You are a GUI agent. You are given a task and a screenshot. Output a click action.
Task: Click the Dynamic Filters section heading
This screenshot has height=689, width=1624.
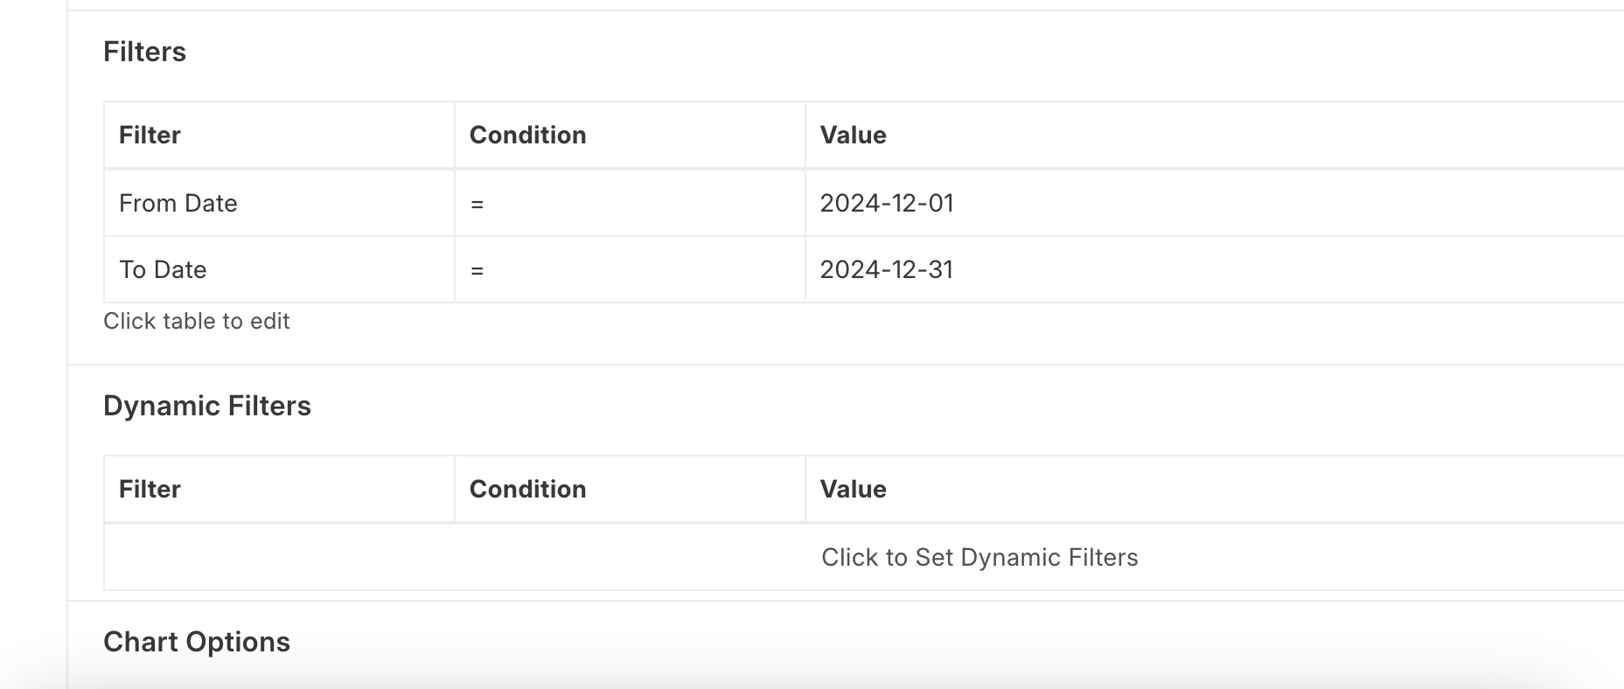[x=206, y=406]
